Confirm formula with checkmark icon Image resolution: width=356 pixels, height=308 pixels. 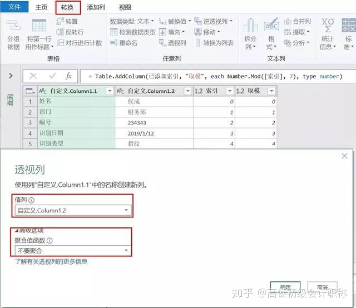(52, 76)
